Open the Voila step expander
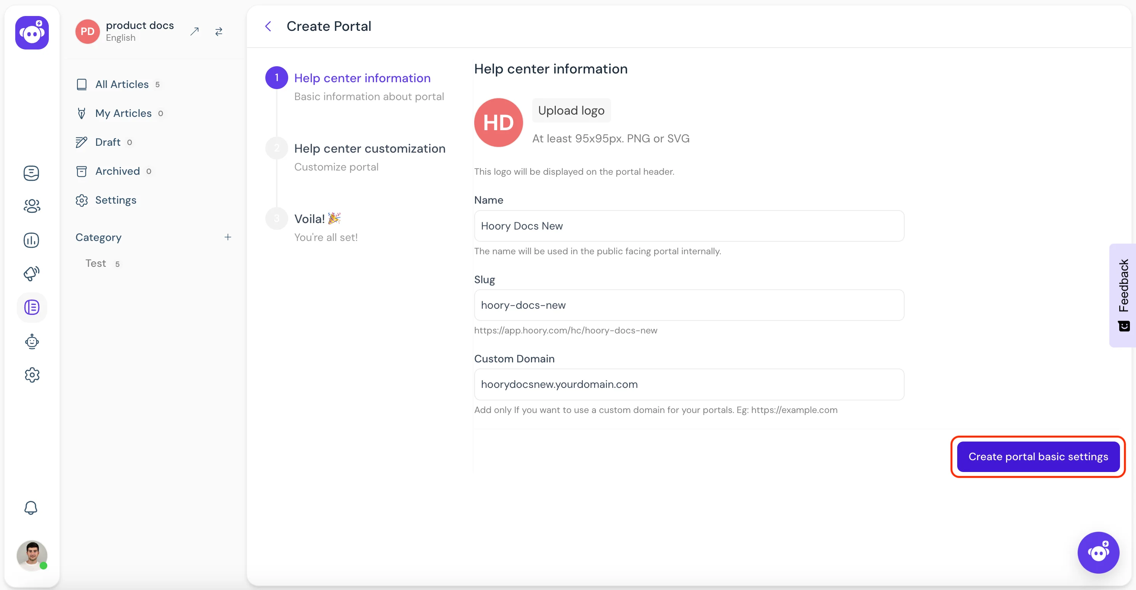The height and width of the screenshot is (590, 1136). pyautogui.click(x=318, y=218)
